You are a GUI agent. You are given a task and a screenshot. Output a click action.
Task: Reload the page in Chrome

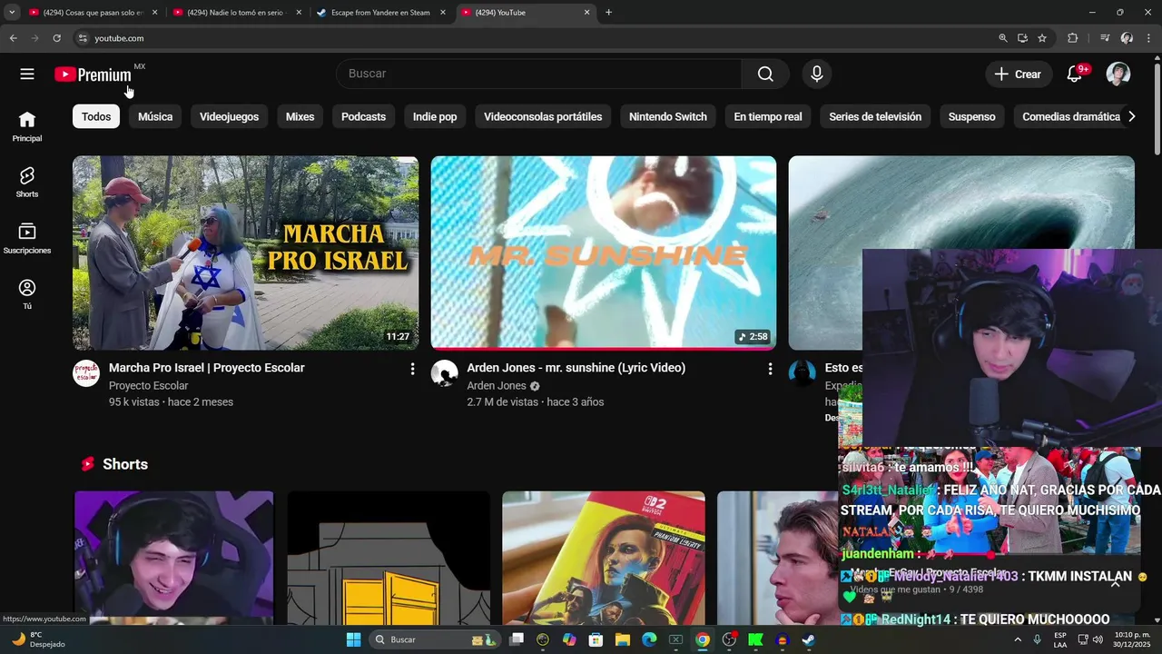(56, 38)
